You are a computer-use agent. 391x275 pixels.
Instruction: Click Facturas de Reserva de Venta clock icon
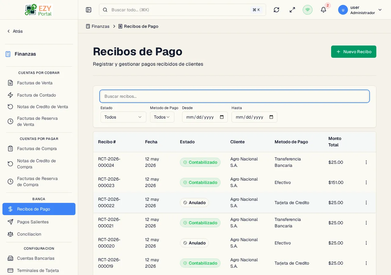(10, 121)
